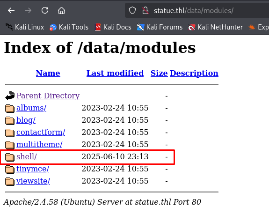The width and height of the screenshot is (269, 222).
Task: Sort listing by Name column
Action: 48,73
